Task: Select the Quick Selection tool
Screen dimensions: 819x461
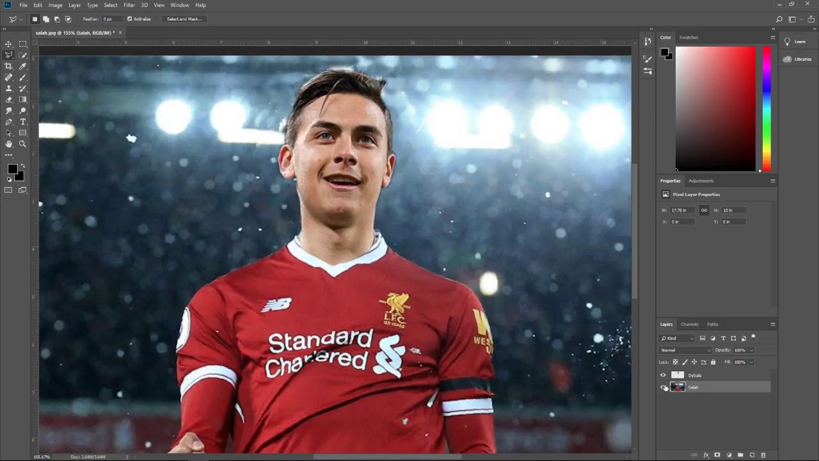Action: coord(23,55)
